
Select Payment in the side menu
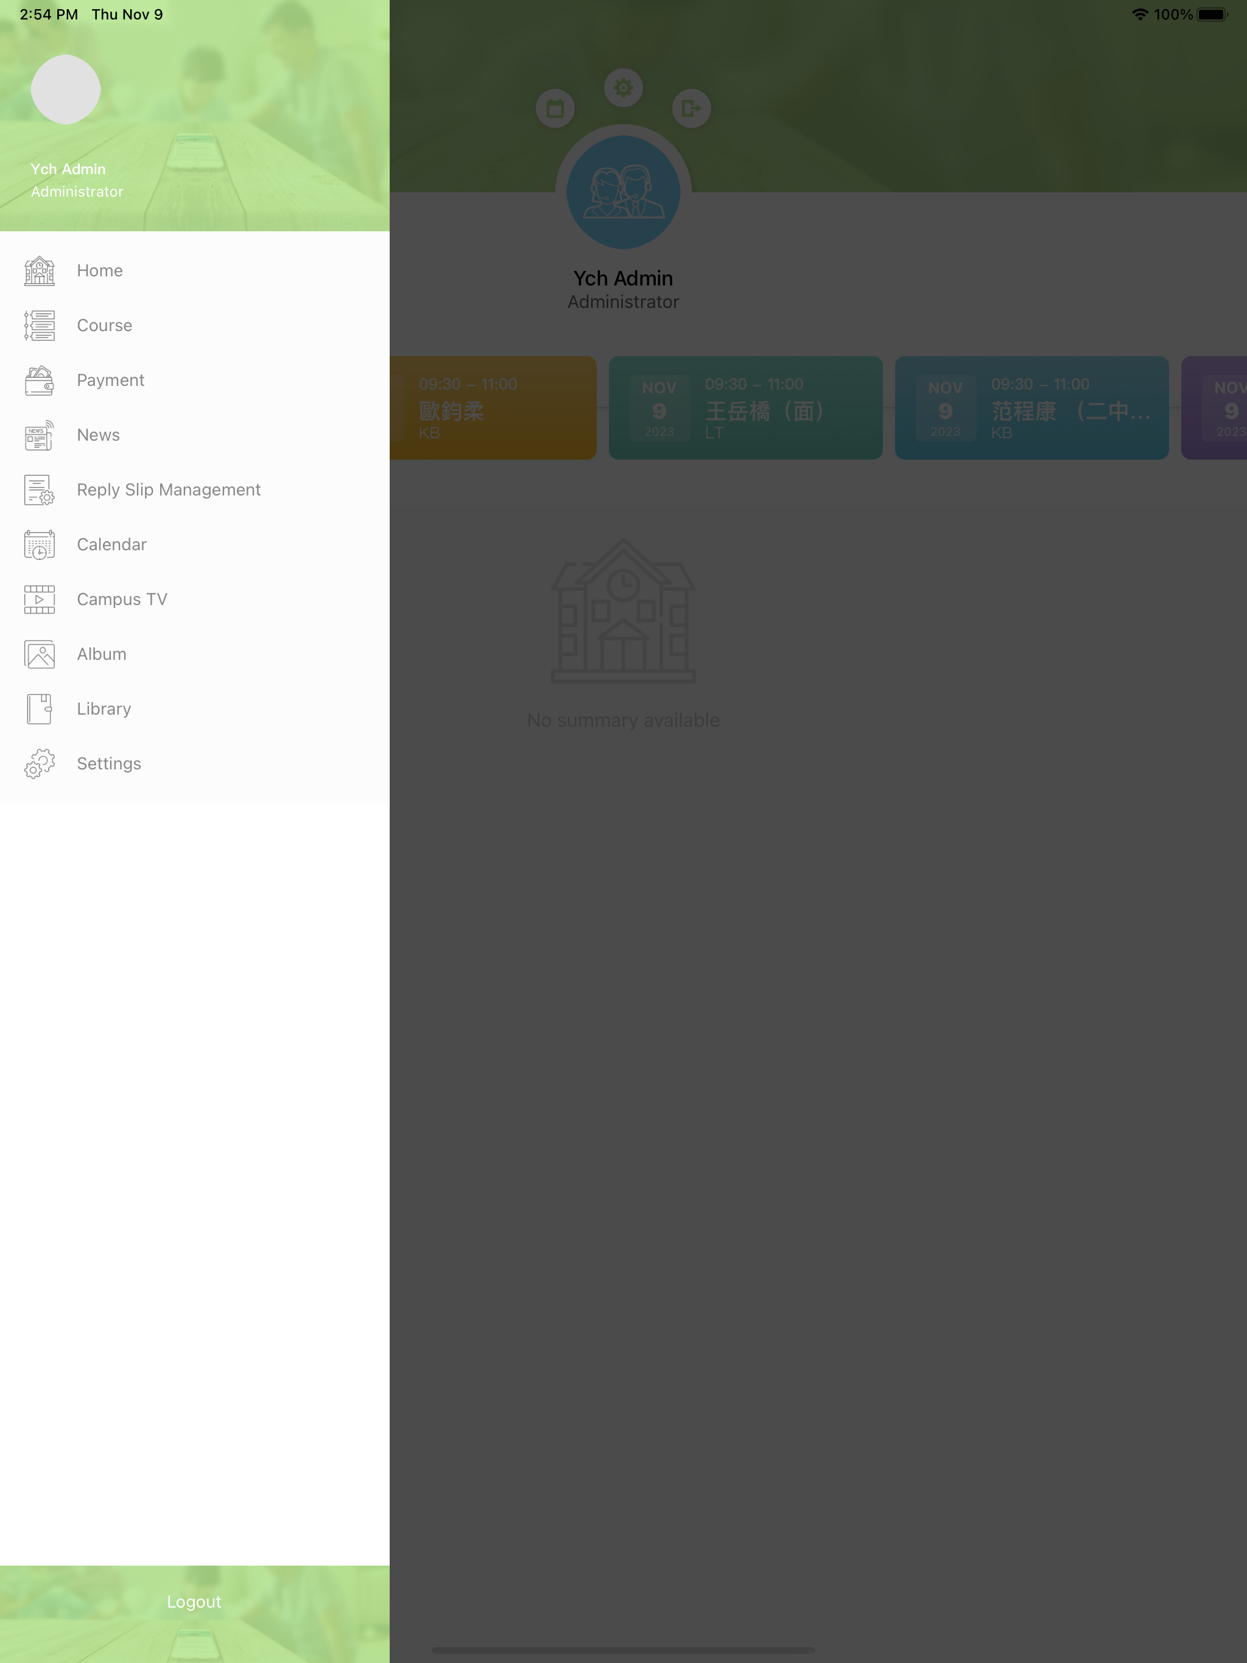click(x=195, y=380)
